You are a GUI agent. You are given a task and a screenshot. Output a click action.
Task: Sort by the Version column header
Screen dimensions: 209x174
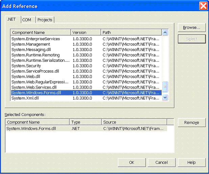pyautogui.click(x=86, y=32)
